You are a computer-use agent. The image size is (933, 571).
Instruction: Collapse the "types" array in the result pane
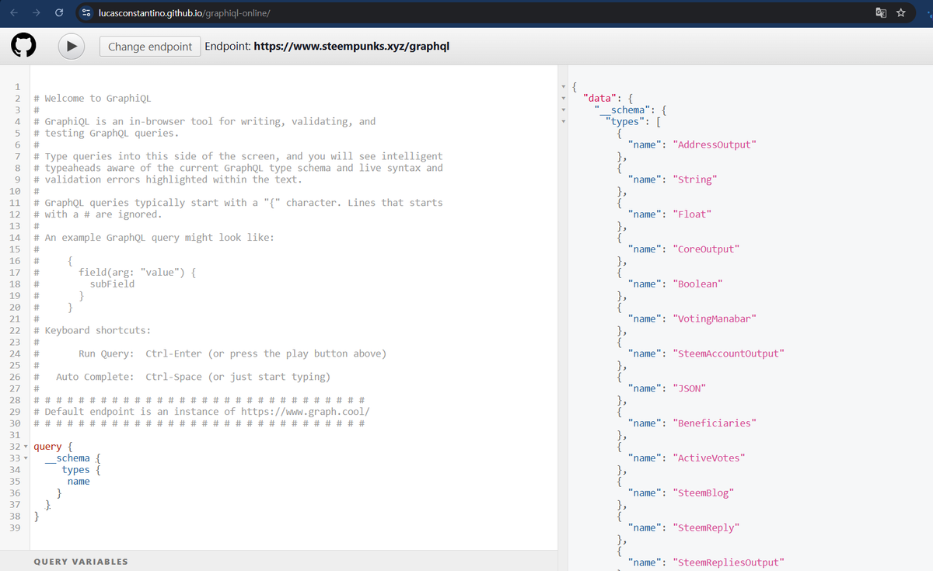coord(564,121)
